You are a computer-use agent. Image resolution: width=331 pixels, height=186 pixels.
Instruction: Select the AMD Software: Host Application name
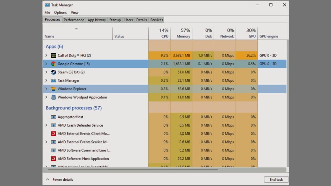click(x=83, y=159)
